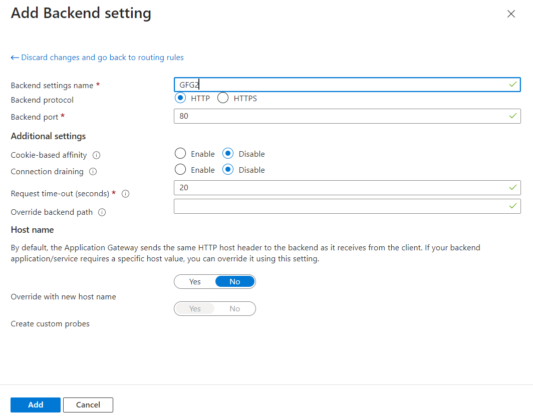Discard changes and go back to routing rules
Screen dimensions: 533x418
coord(97,58)
